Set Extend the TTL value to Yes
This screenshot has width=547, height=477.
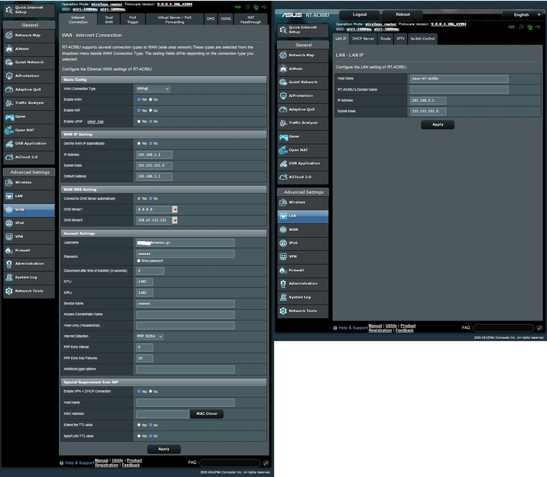[x=139, y=425]
